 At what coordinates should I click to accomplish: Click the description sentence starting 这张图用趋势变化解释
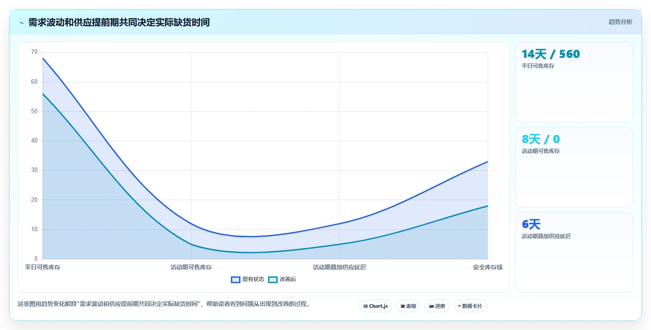point(165,304)
